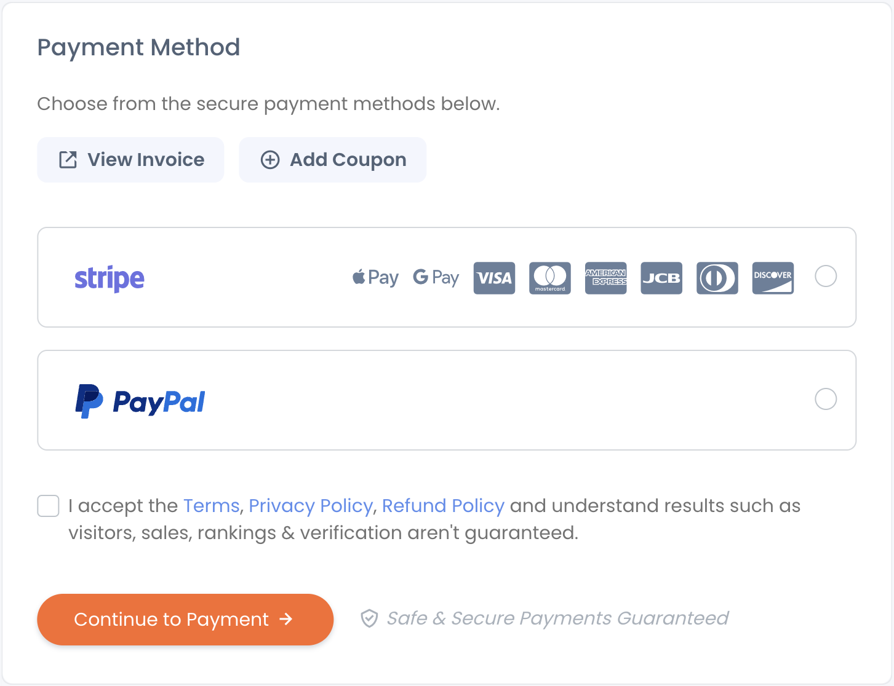Select the PayPal payment radio button

click(826, 399)
